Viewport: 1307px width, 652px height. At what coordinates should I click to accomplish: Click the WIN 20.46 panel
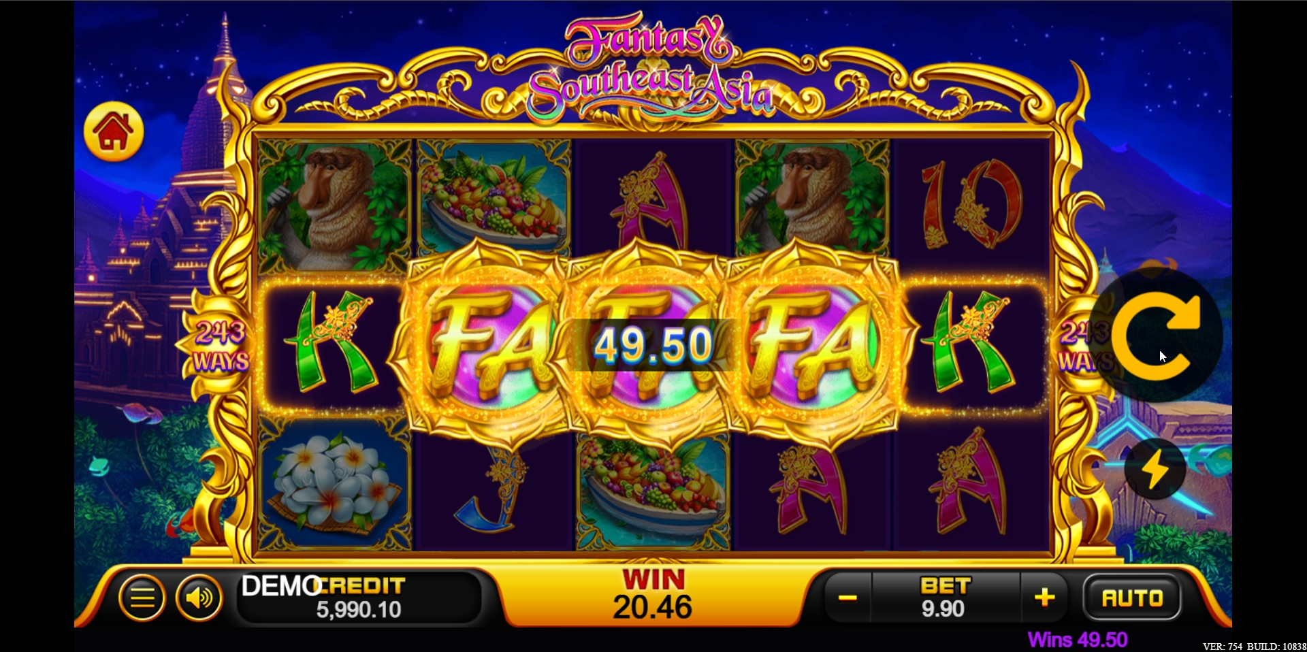pos(652,596)
